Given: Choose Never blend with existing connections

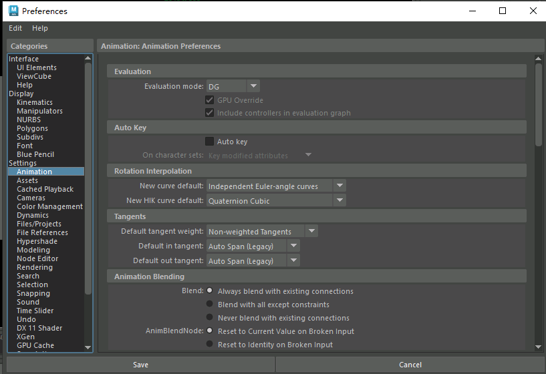Looking at the screenshot, I should [210, 318].
